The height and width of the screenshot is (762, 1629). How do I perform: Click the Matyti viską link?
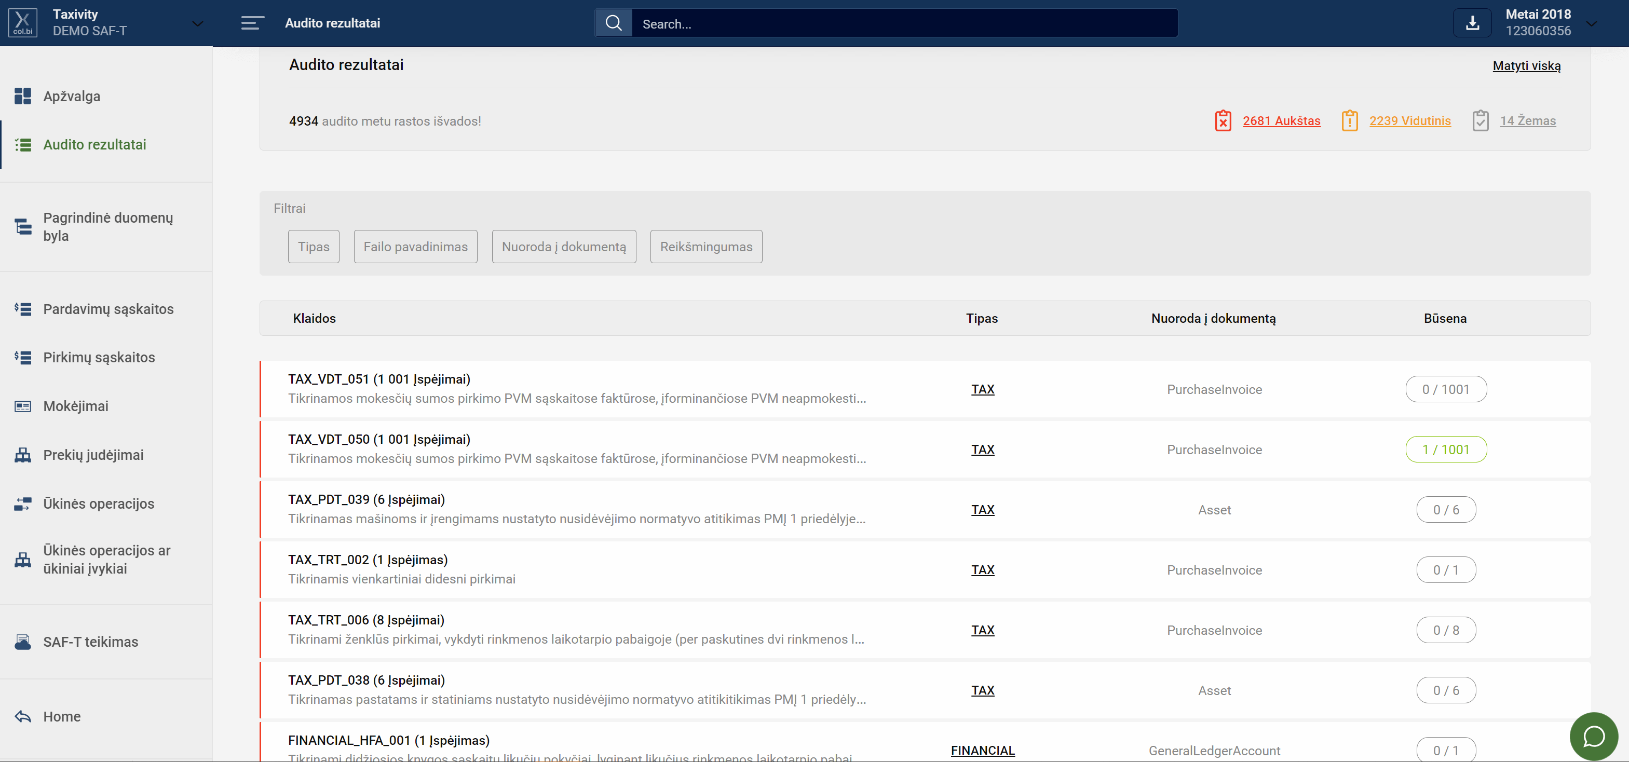1526,66
